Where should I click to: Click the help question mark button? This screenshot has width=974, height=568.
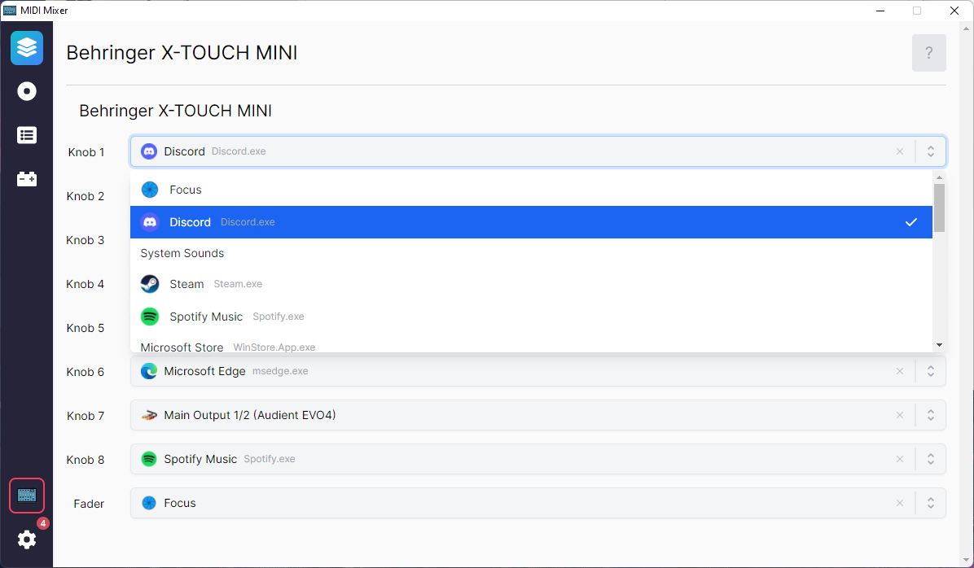928,53
